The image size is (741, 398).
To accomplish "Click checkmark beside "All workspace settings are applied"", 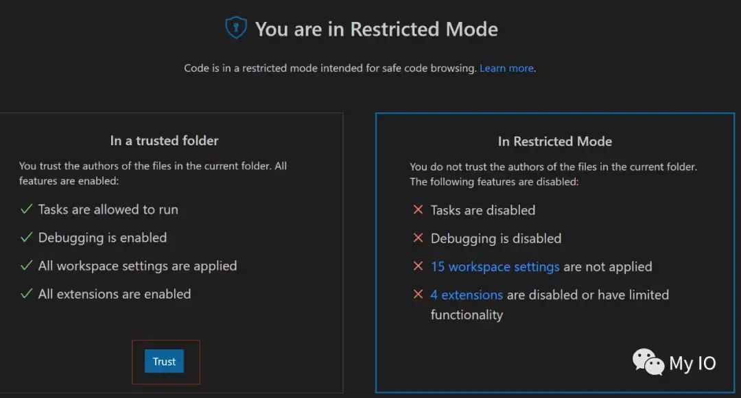I will [x=27, y=266].
